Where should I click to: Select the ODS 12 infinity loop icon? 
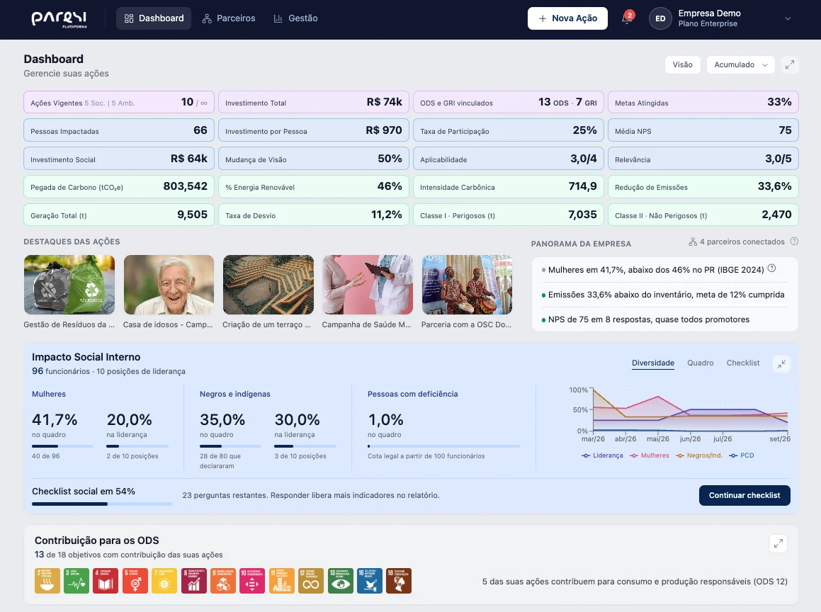click(x=311, y=581)
